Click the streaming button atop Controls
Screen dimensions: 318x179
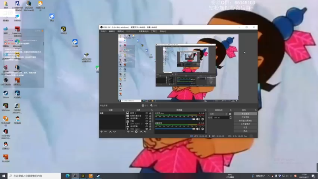point(245,114)
